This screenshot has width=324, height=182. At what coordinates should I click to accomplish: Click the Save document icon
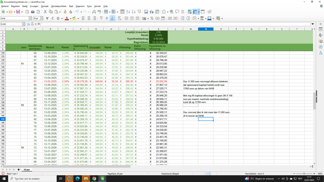coord(18,12)
